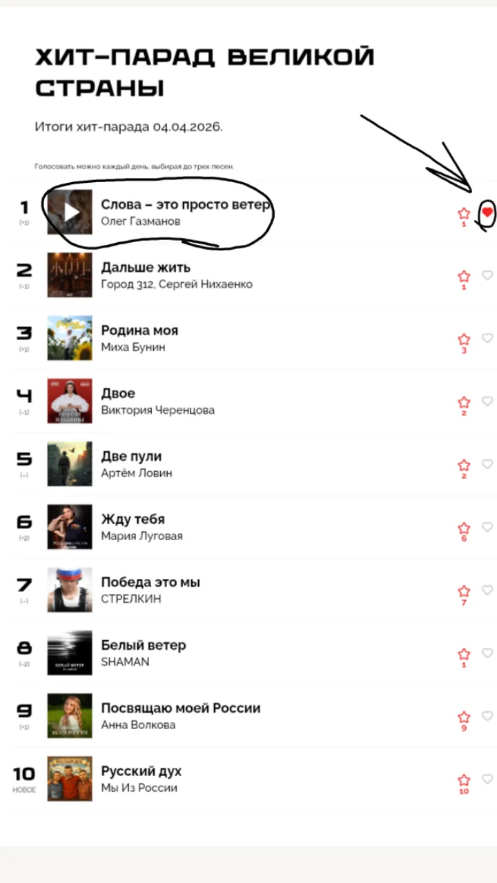Unlike the heart for Олег Газманов's track
The image size is (497, 883).
pyautogui.click(x=487, y=212)
